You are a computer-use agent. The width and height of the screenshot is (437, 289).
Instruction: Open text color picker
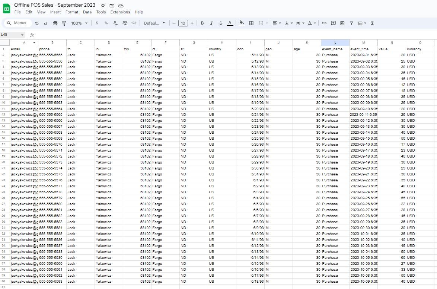click(x=230, y=23)
